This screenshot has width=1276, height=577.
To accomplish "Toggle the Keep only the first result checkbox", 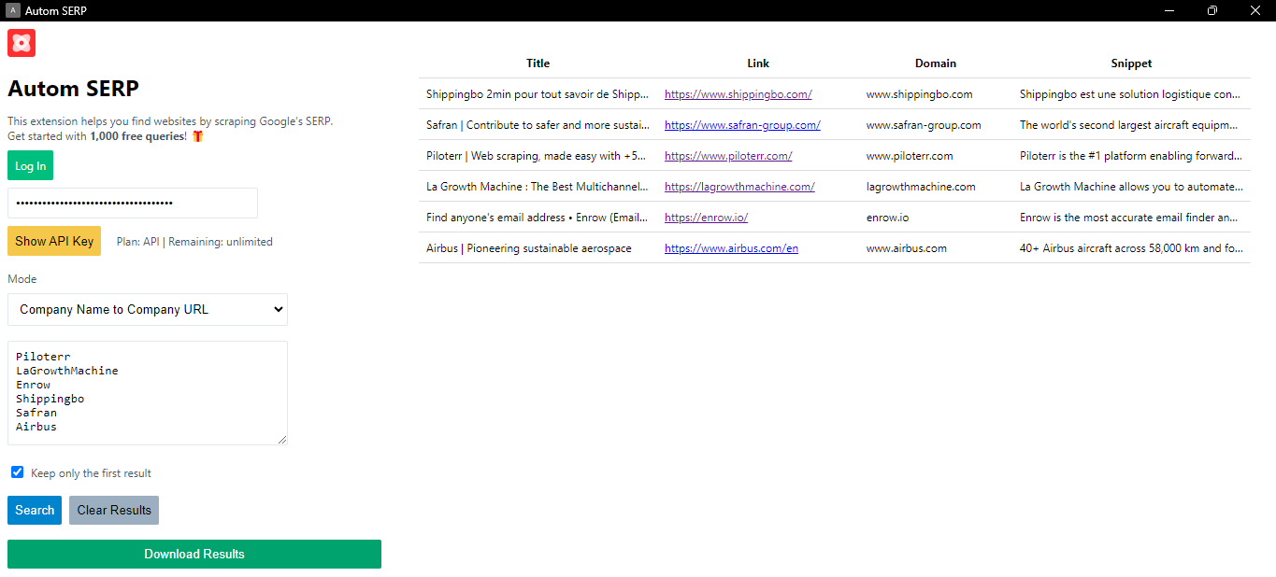I will click(x=17, y=472).
